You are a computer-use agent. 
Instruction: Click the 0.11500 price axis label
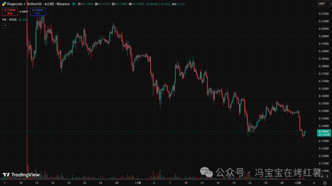coord(324,164)
